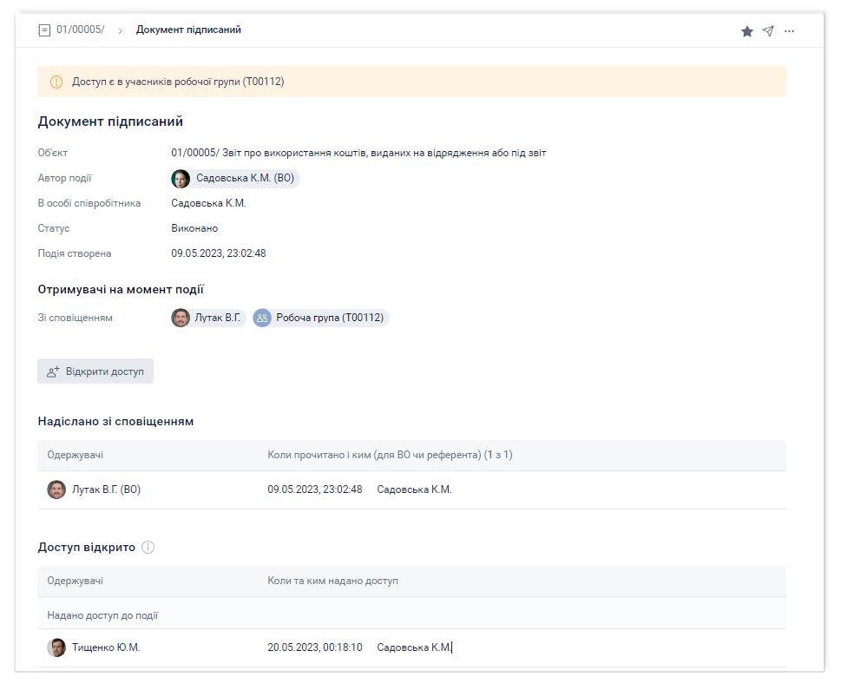Click Тищенко Ю.М. avatar in access table

[x=56, y=647]
